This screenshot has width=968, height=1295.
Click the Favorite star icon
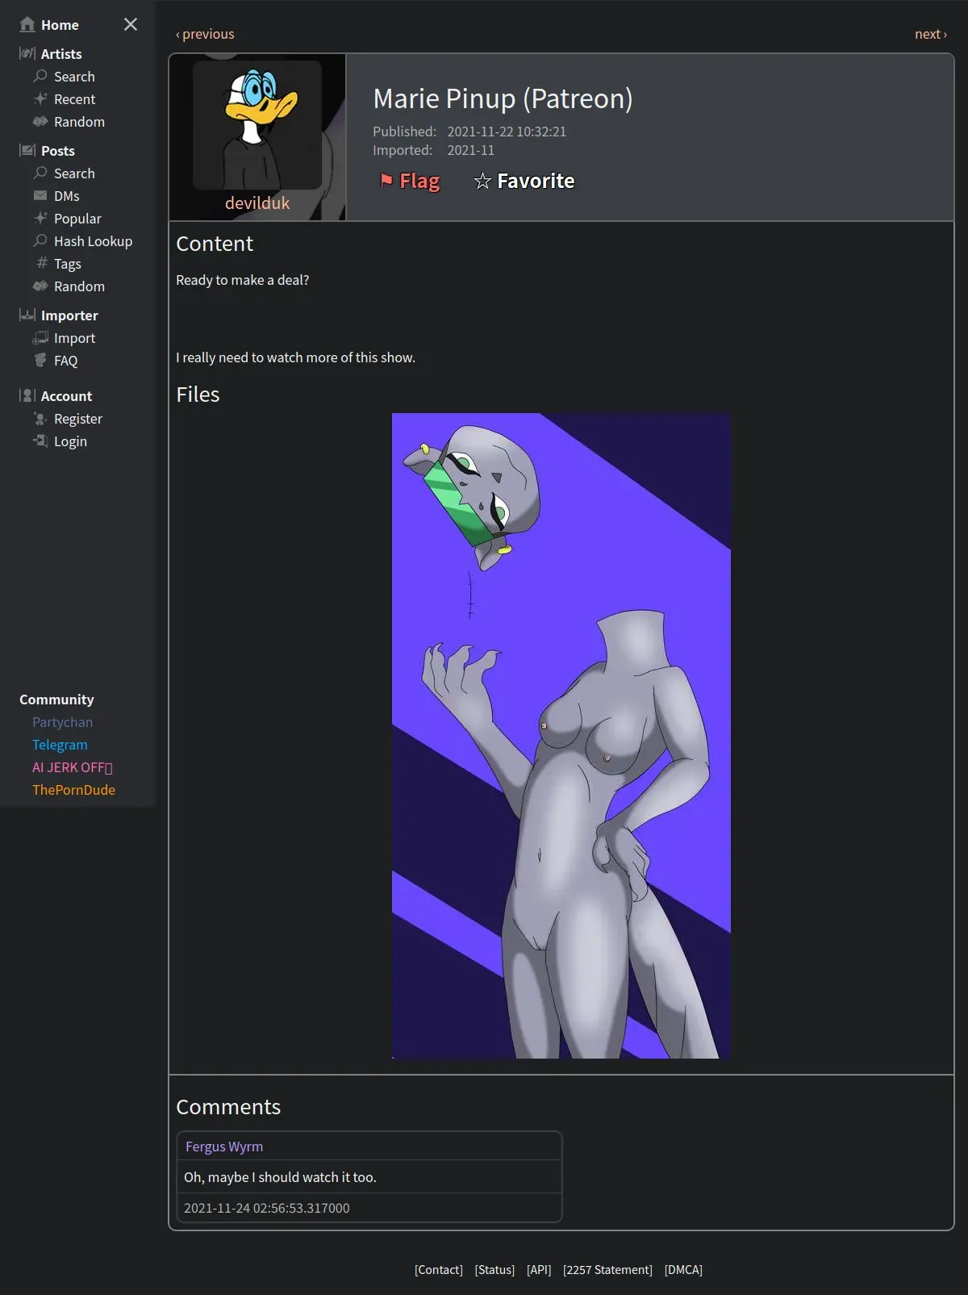coord(482,181)
